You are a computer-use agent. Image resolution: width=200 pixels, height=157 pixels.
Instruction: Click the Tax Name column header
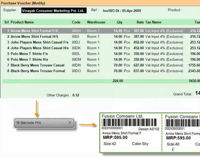(153, 22)
